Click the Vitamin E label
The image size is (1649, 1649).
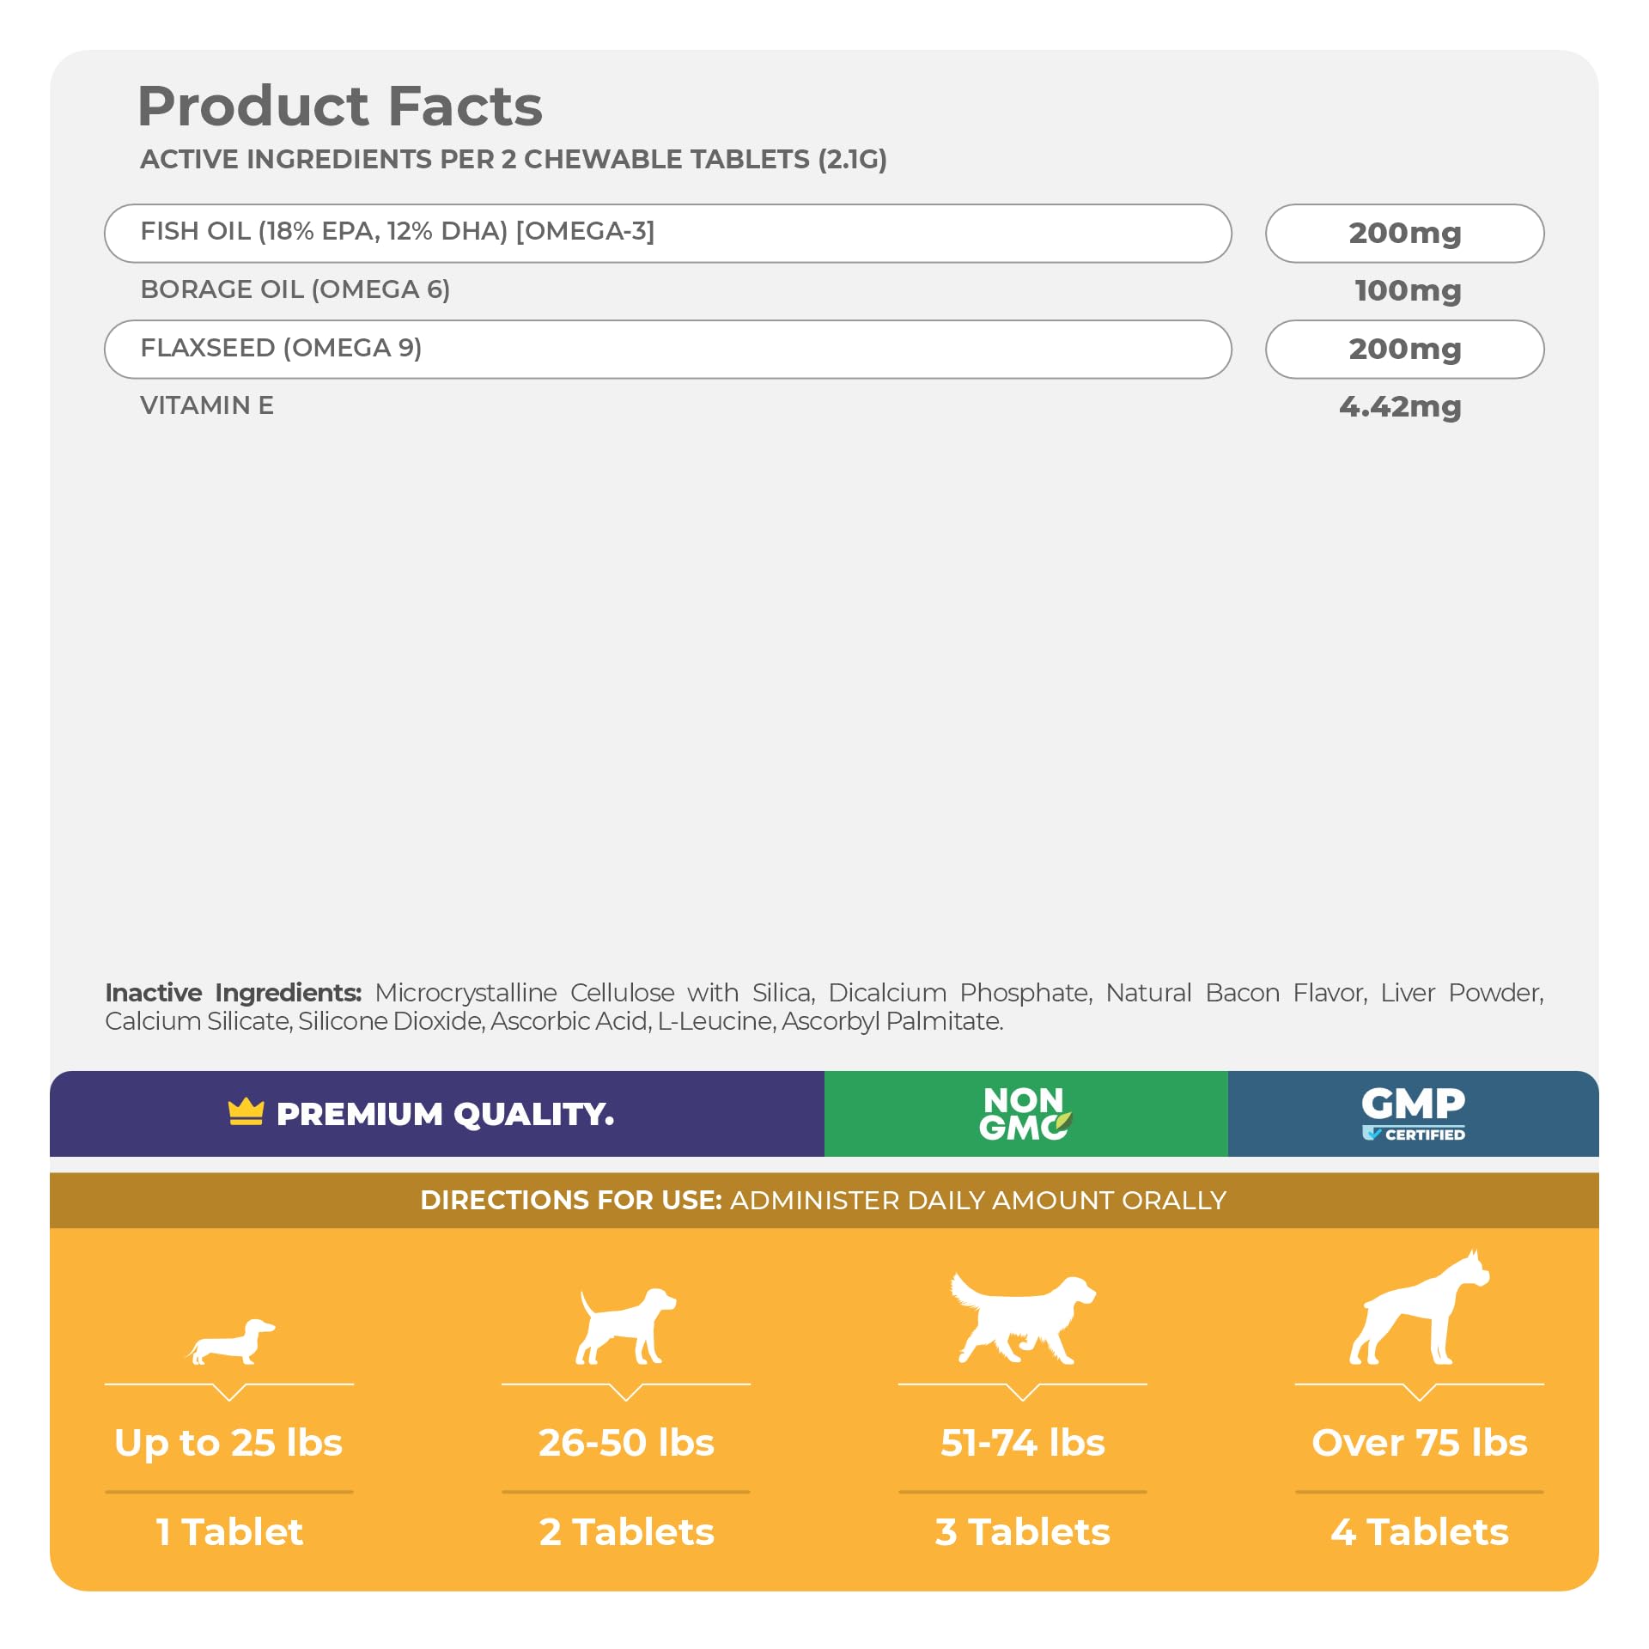(207, 405)
